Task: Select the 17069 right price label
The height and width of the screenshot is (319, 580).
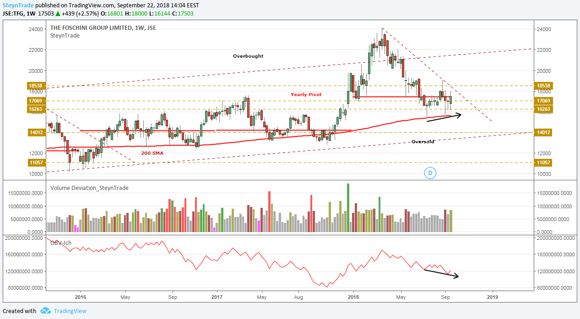Action: 542,101
